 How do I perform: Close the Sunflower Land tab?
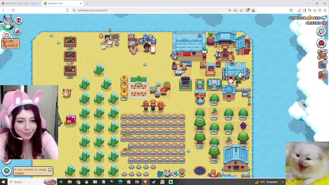coord(81,3)
